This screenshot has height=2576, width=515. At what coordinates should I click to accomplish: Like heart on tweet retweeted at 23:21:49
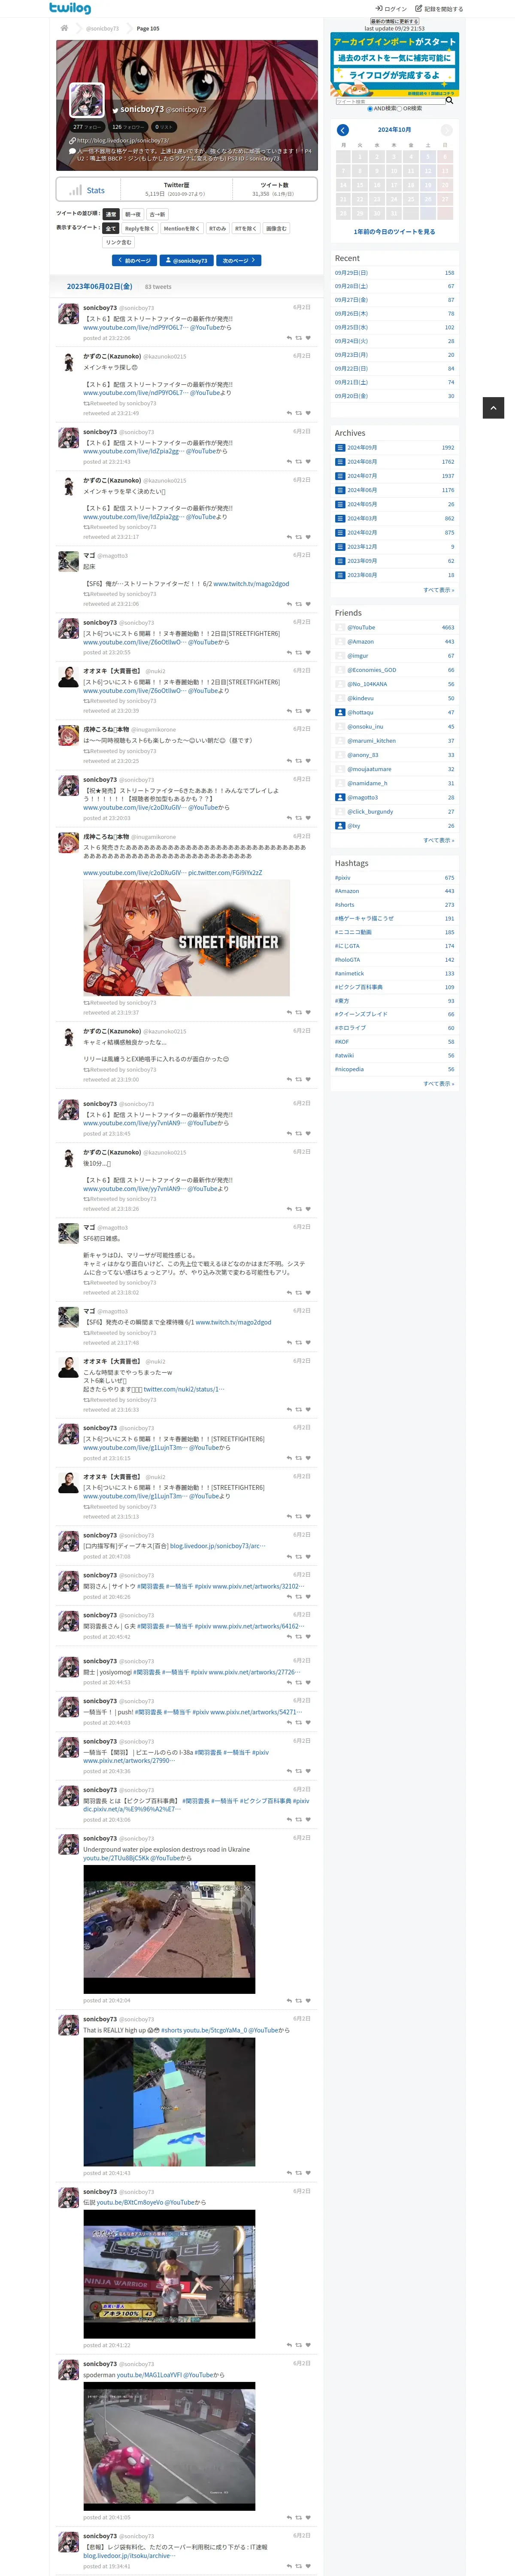tap(308, 413)
